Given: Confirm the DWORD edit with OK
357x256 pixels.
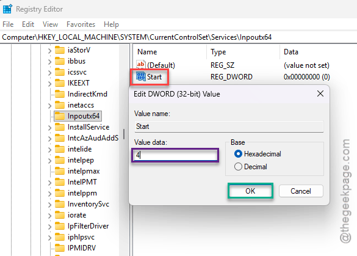Looking at the screenshot, I should tap(250, 191).
